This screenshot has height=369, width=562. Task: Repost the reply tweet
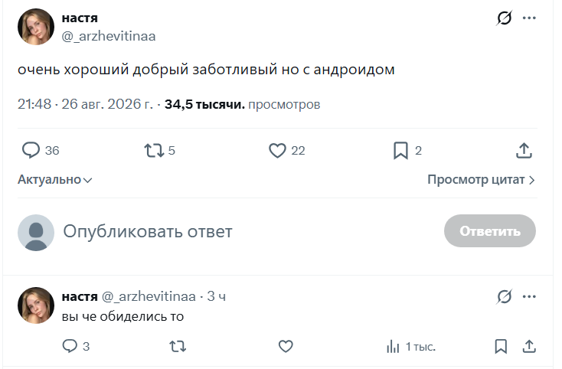pyautogui.click(x=178, y=347)
